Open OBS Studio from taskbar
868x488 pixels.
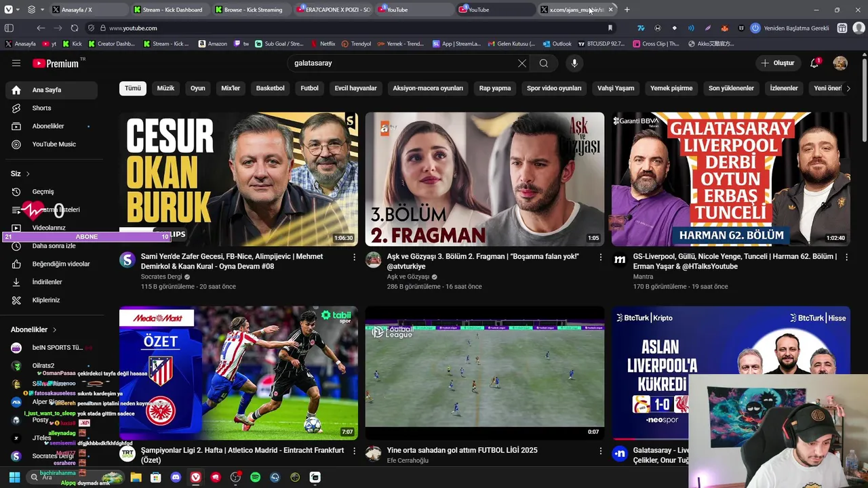coord(235,477)
